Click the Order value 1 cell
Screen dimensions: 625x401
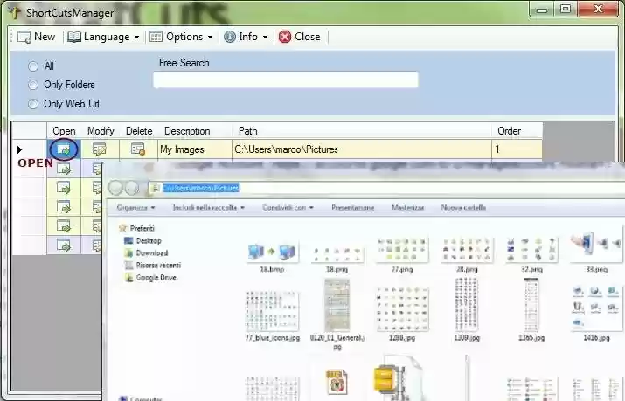[x=517, y=149]
